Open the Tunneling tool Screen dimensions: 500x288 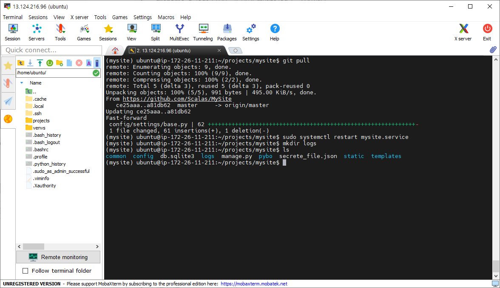coord(203,32)
